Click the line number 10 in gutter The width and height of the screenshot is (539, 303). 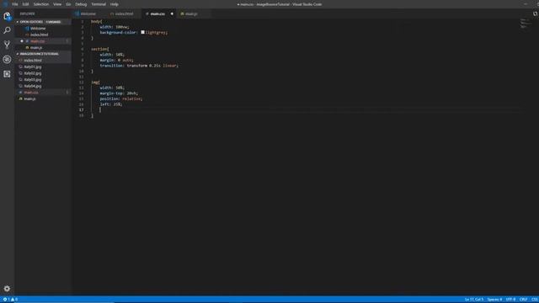pos(82,71)
